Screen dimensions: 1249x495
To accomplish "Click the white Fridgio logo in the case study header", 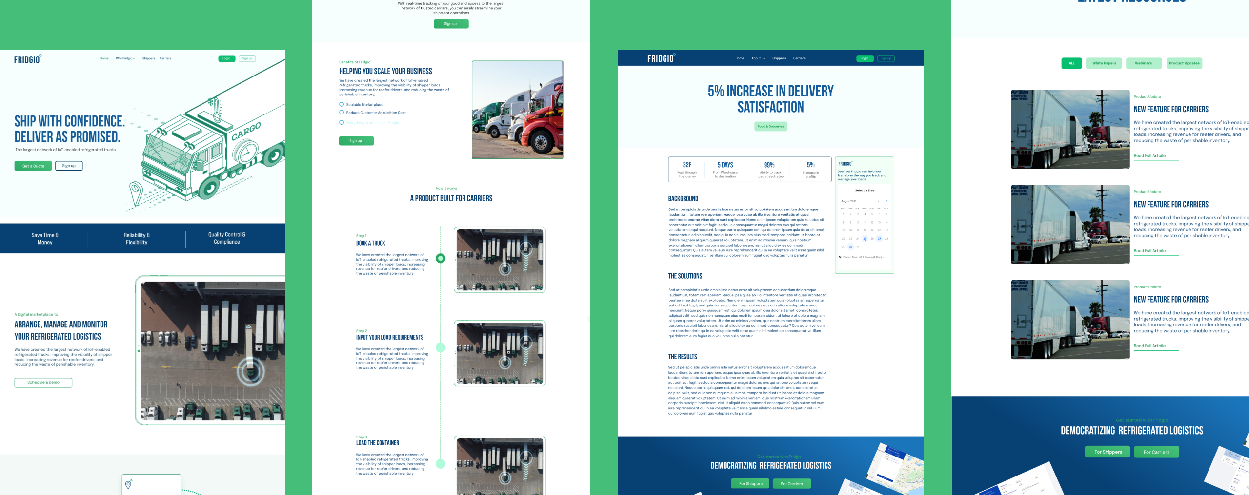I will (x=662, y=58).
